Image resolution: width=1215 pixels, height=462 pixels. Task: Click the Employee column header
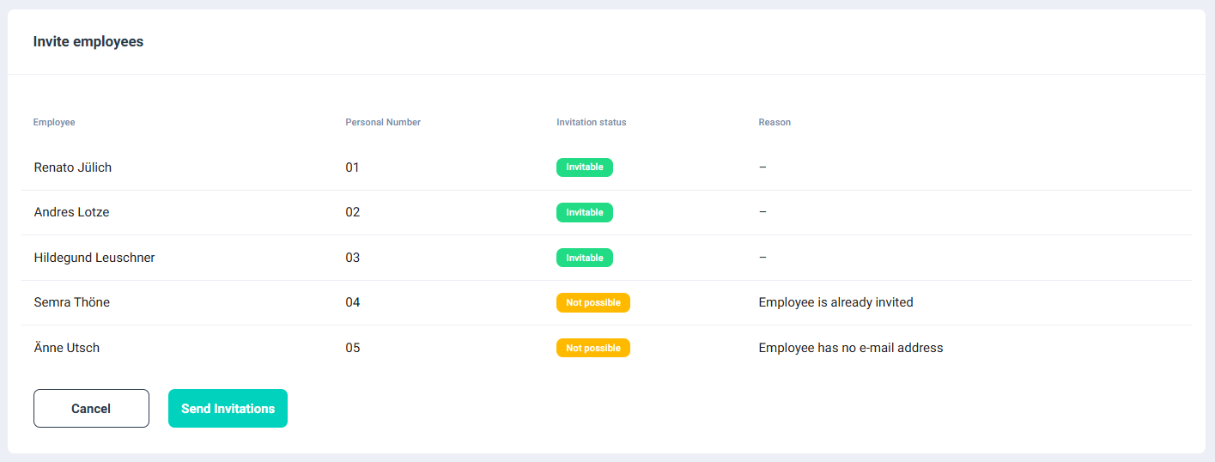click(x=54, y=122)
